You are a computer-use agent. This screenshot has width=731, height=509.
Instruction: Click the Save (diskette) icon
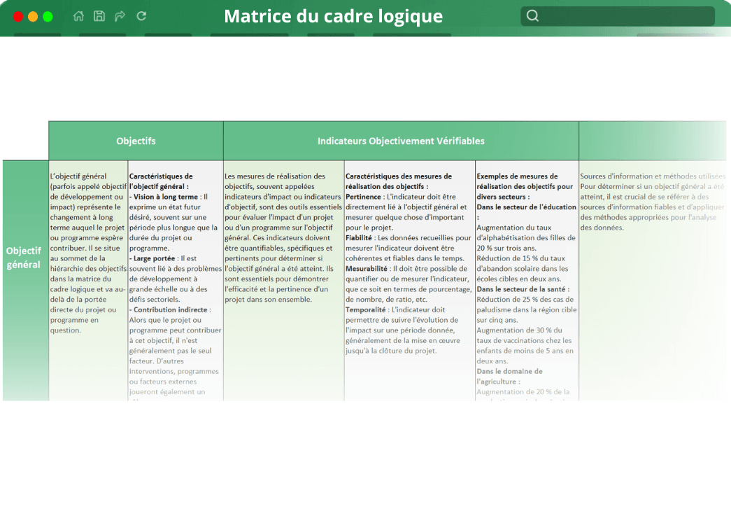coord(99,15)
